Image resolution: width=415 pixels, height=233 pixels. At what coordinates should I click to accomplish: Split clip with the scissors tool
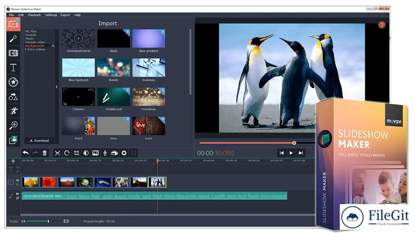(57, 153)
